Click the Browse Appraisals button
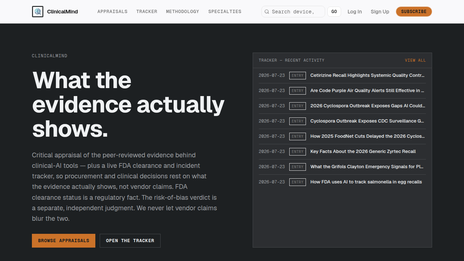 pyautogui.click(x=63, y=241)
